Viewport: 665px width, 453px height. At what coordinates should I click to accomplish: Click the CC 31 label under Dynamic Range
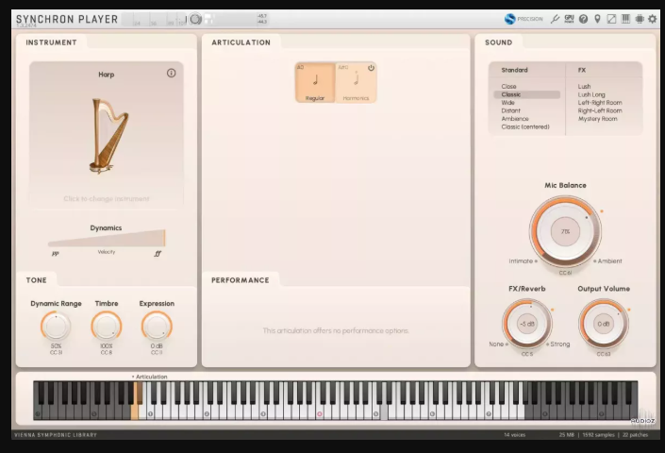(x=56, y=352)
